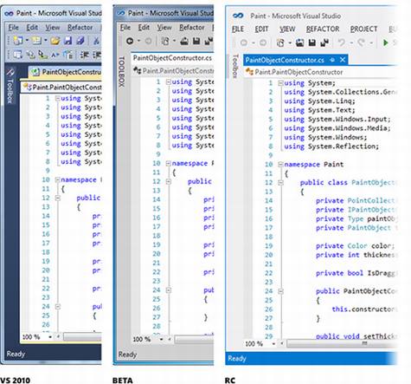Click the Undo arrow in the RC toolbar
The width and height of the screenshot is (411, 384).
pyautogui.click(x=342, y=42)
